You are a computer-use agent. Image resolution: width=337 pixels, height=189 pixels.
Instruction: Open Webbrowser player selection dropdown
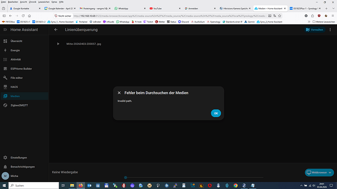[319, 172]
